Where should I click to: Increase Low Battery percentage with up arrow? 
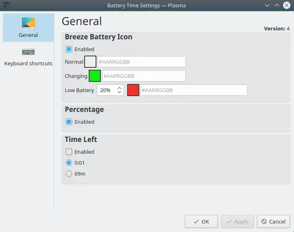pos(119,88)
